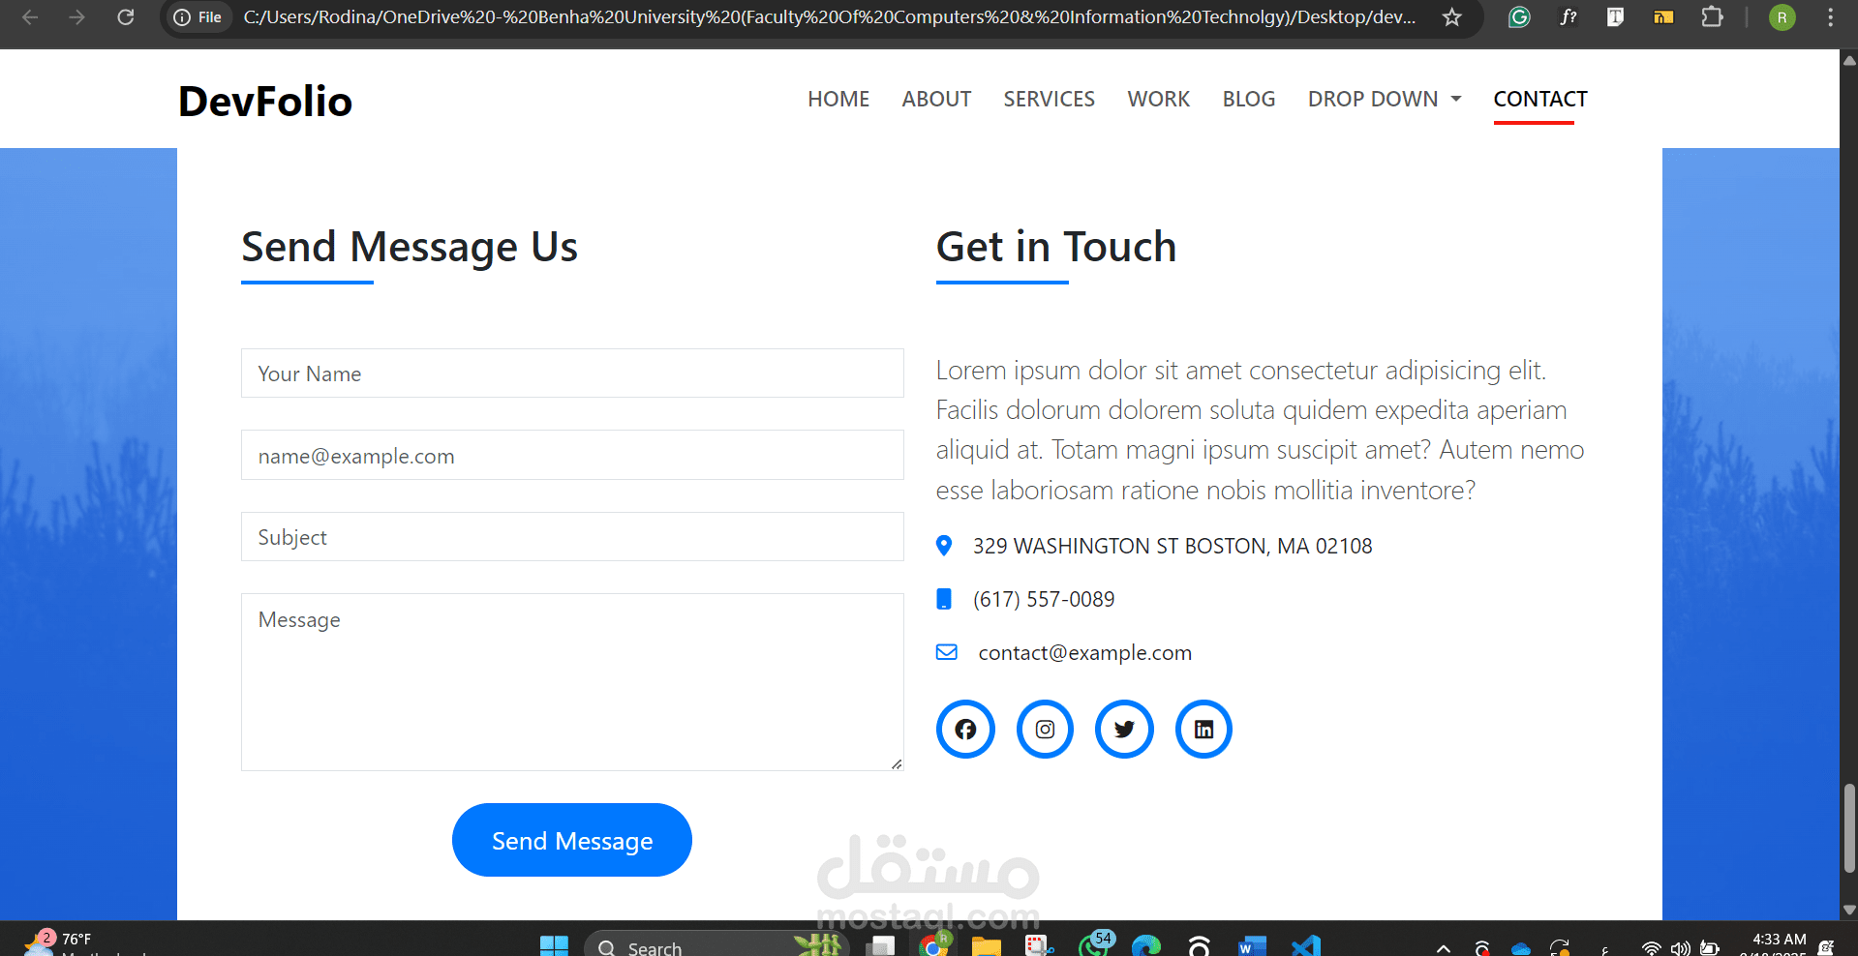1858x956 pixels.
Task: Focus the Message text area
Action: 572,682
